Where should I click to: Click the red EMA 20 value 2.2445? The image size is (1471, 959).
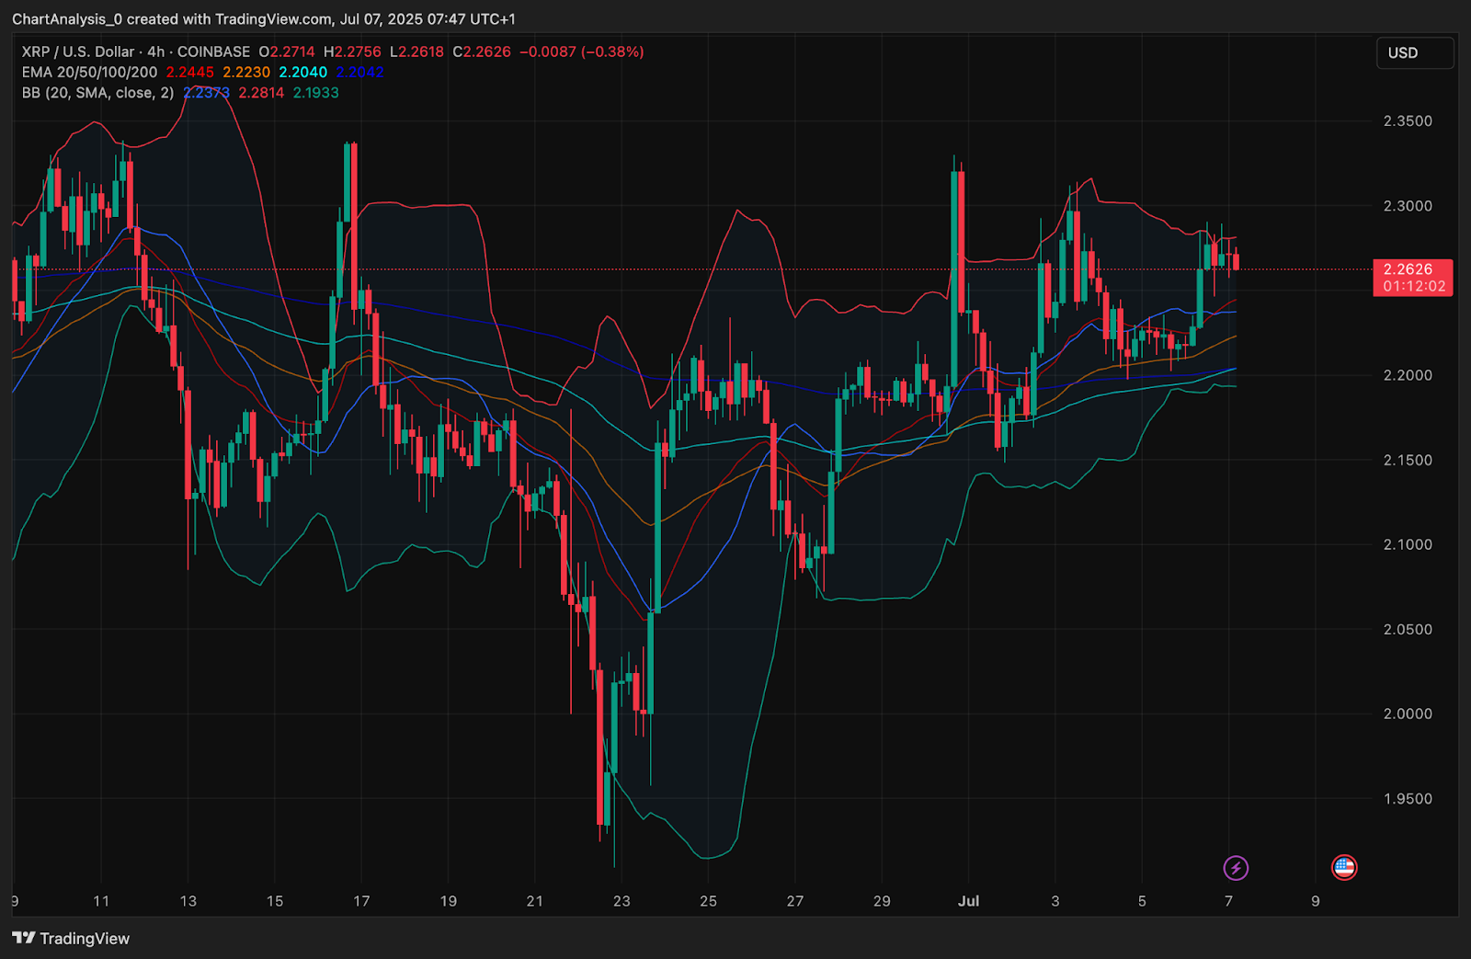pos(189,72)
